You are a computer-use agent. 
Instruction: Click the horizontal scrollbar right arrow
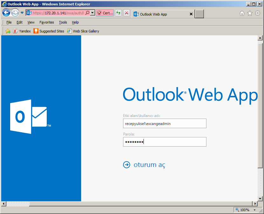[x=255, y=204]
